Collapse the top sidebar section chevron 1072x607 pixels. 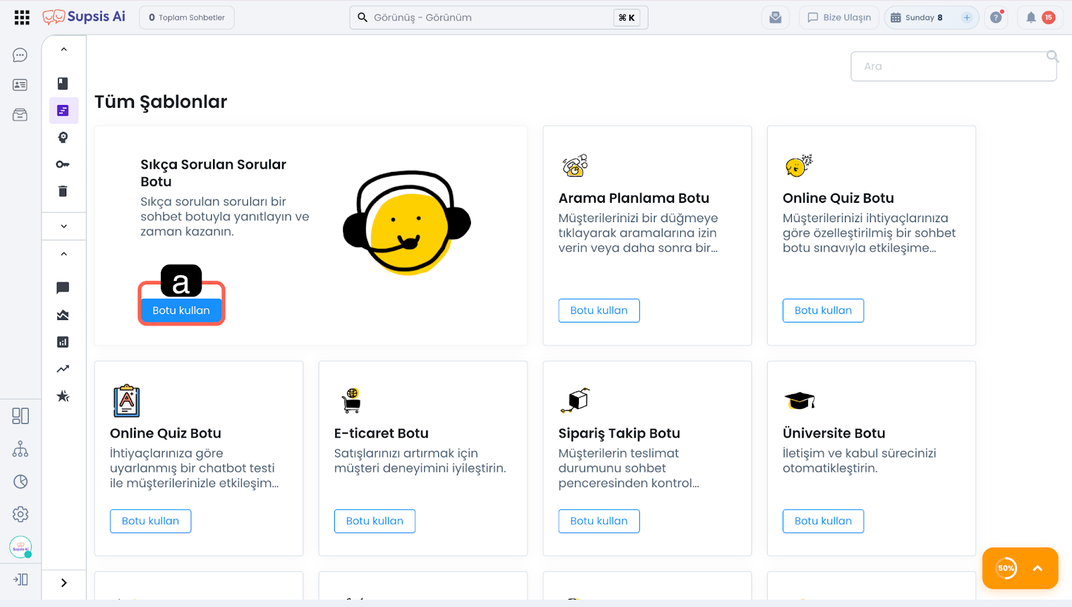64,50
